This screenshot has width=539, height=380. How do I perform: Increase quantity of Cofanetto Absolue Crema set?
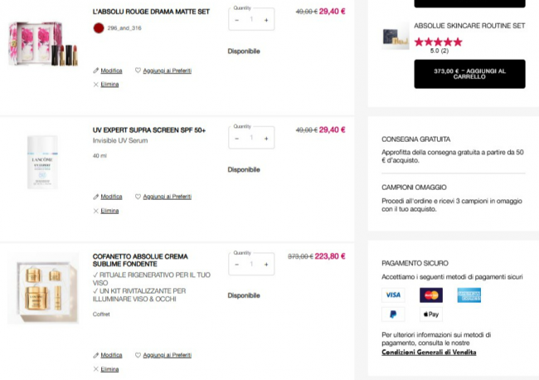[x=266, y=265]
